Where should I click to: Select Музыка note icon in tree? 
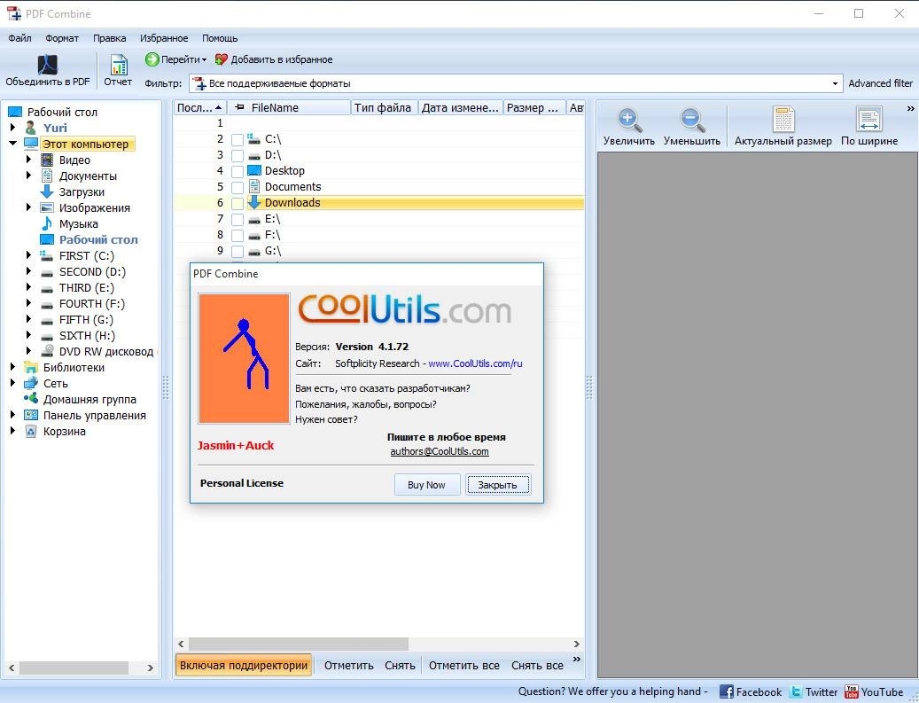[47, 224]
